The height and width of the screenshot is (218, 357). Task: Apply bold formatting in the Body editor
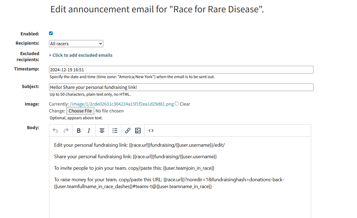click(79, 131)
